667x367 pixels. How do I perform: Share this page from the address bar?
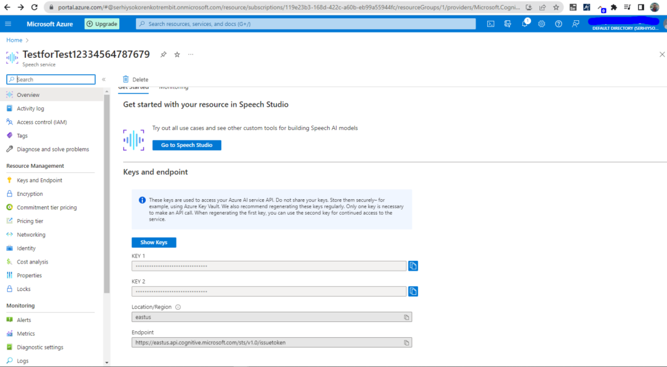pos(543,7)
